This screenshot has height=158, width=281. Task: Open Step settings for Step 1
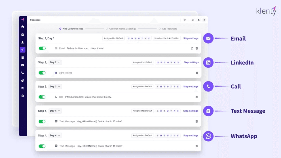pos(191,38)
